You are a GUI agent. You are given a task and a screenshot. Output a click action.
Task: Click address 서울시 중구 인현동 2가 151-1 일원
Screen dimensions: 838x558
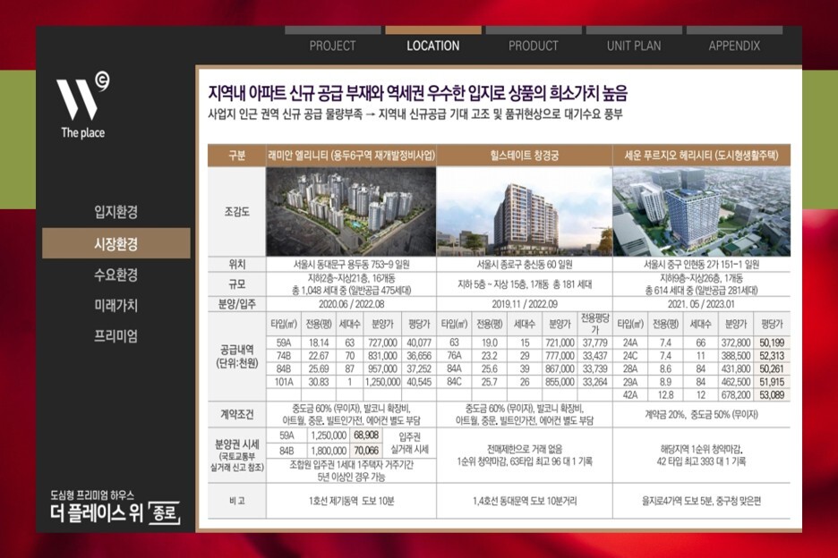point(702,265)
